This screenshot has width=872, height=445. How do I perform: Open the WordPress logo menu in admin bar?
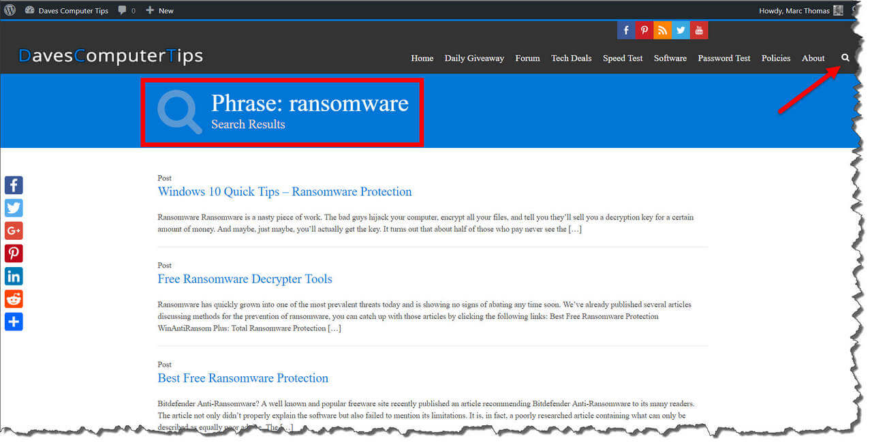(10, 10)
